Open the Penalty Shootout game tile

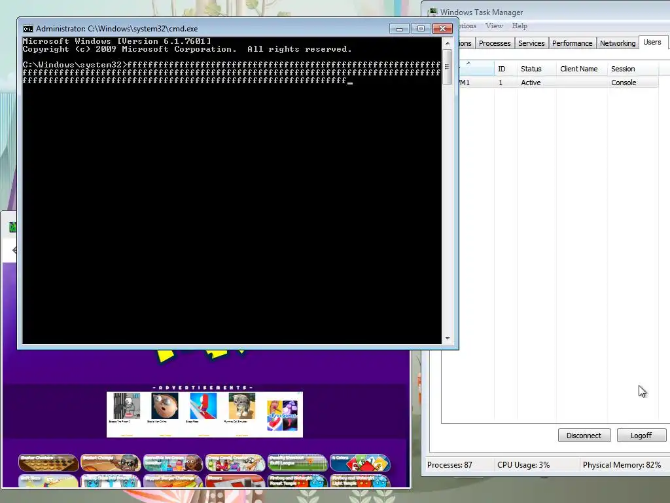[x=298, y=462]
